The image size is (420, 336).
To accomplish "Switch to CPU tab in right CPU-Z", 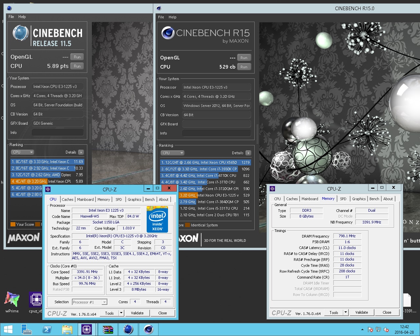I will point(278,199).
